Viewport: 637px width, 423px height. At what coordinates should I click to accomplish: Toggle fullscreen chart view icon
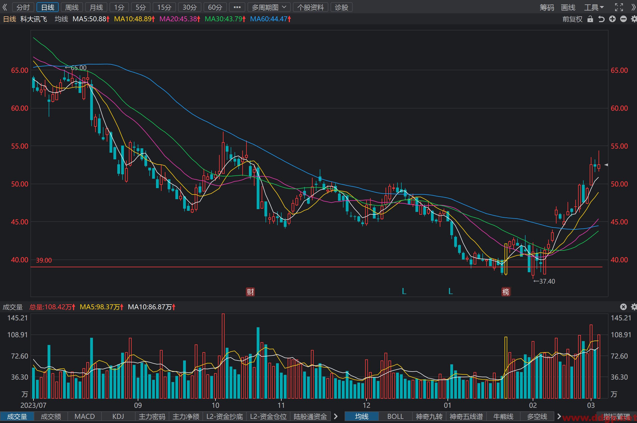[619, 7]
